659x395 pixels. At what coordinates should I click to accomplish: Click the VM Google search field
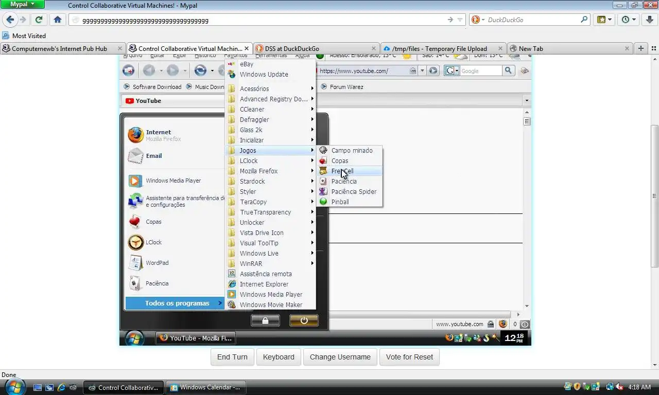pyautogui.click(x=481, y=71)
